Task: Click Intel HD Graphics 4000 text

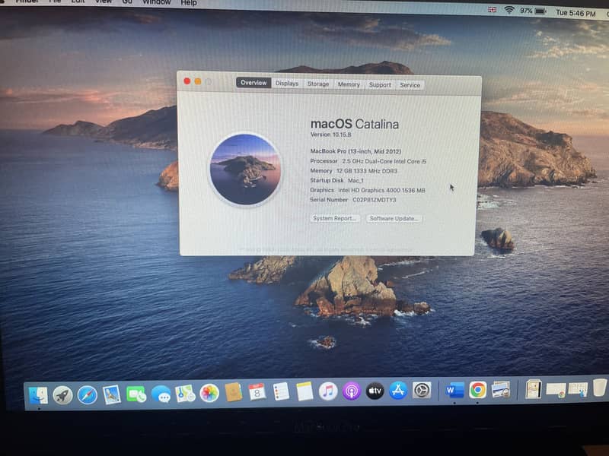Action: tap(381, 191)
